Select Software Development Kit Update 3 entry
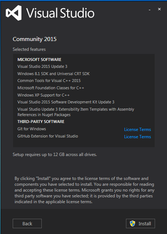 [x=66, y=102]
